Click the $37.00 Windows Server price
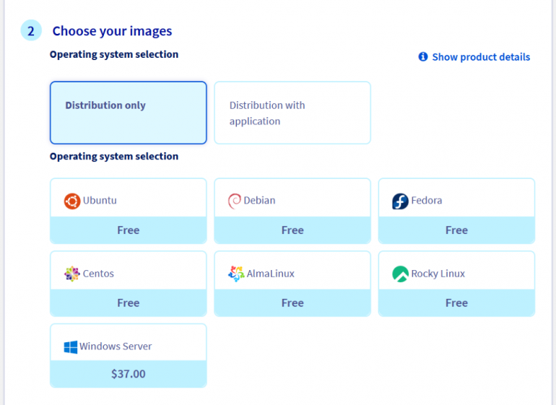556x405 pixels. (x=128, y=374)
